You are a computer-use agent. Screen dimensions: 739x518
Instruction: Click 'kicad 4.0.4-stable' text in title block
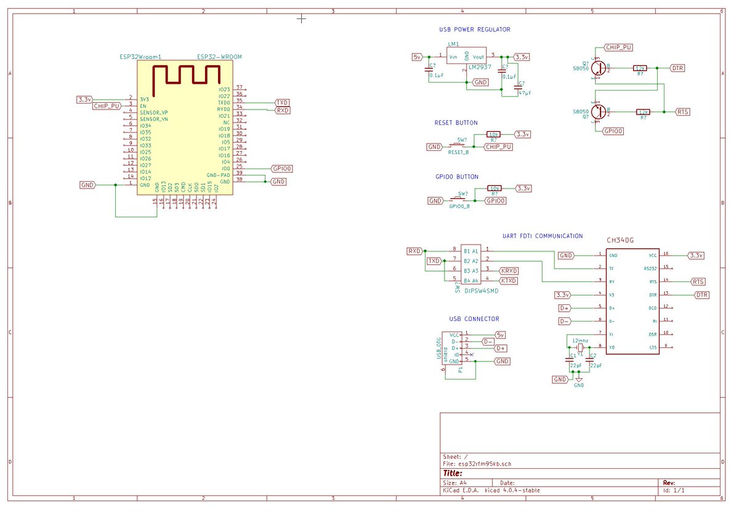click(x=513, y=490)
